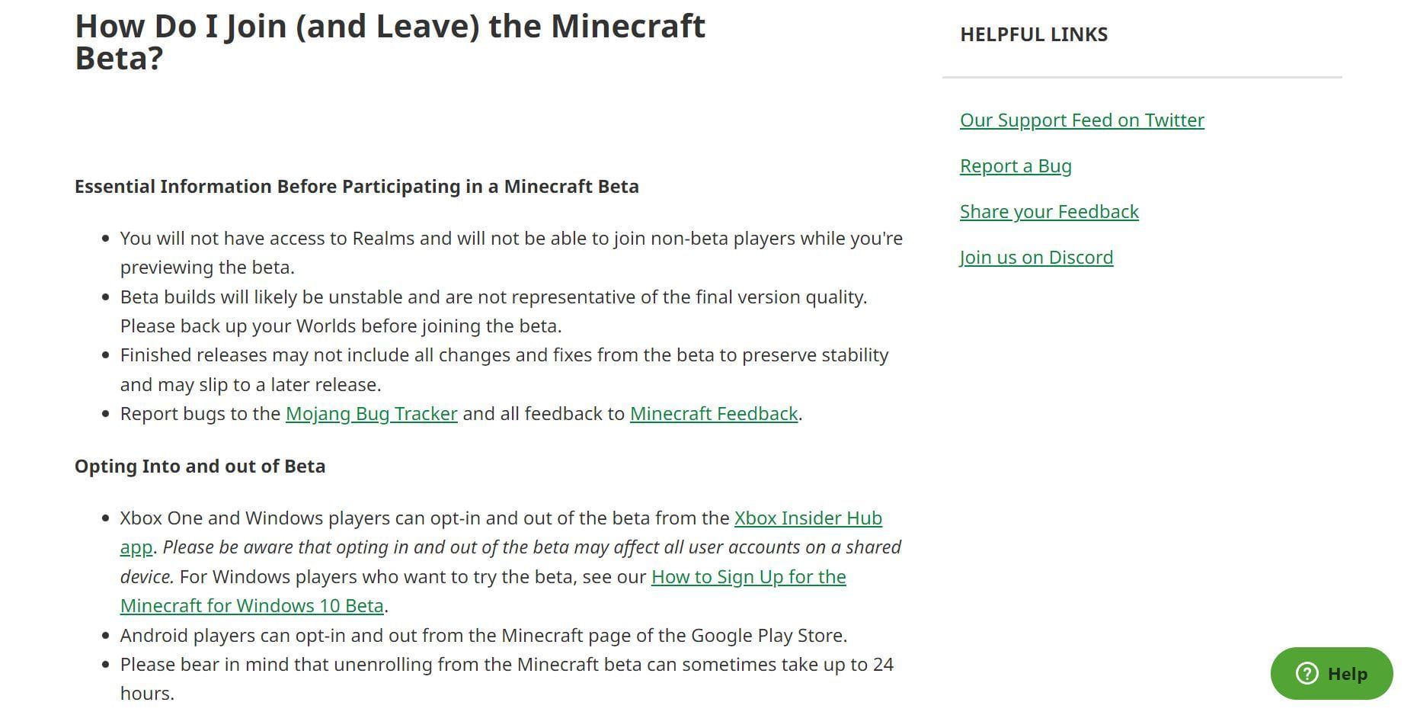The width and height of the screenshot is (1417, 712).
Task: Open the Mojang Bug Tracker link
Action: (371, 414)
